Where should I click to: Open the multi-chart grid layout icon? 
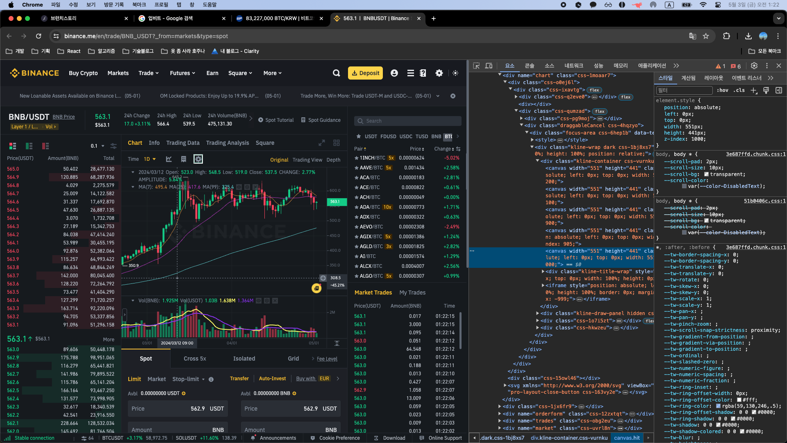click(337, 143)
